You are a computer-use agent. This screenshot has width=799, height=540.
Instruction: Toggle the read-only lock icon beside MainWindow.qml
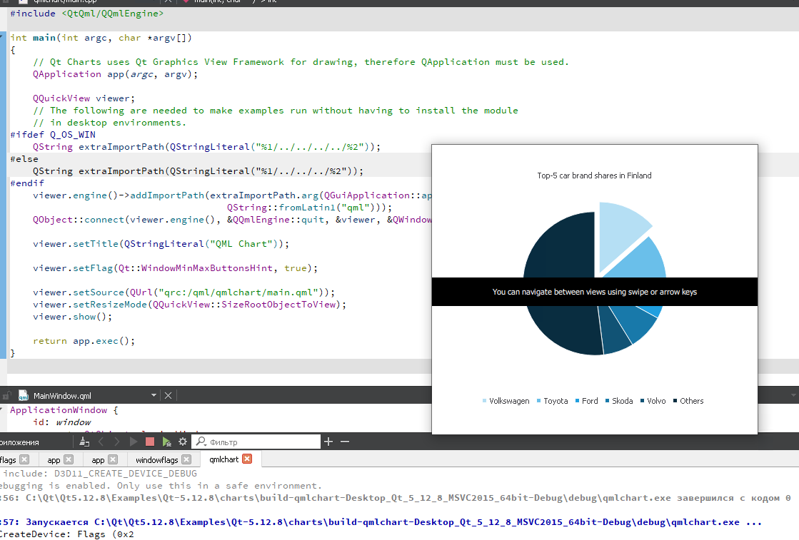[6, 395]
